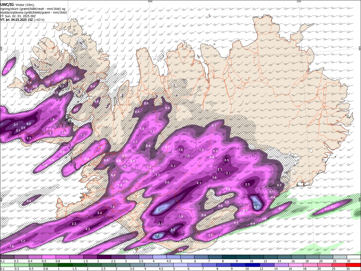Click the 7.1 precipitation value on the map

[159, 235]
